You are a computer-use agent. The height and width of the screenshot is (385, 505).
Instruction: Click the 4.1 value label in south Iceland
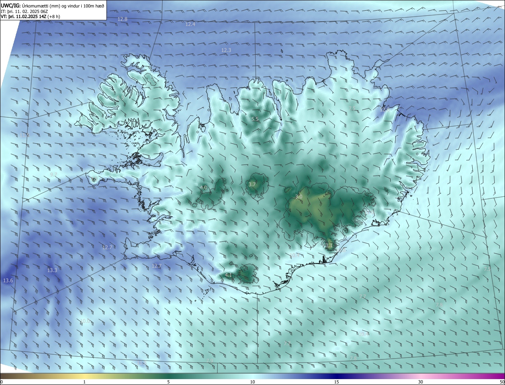pos(228,275)
